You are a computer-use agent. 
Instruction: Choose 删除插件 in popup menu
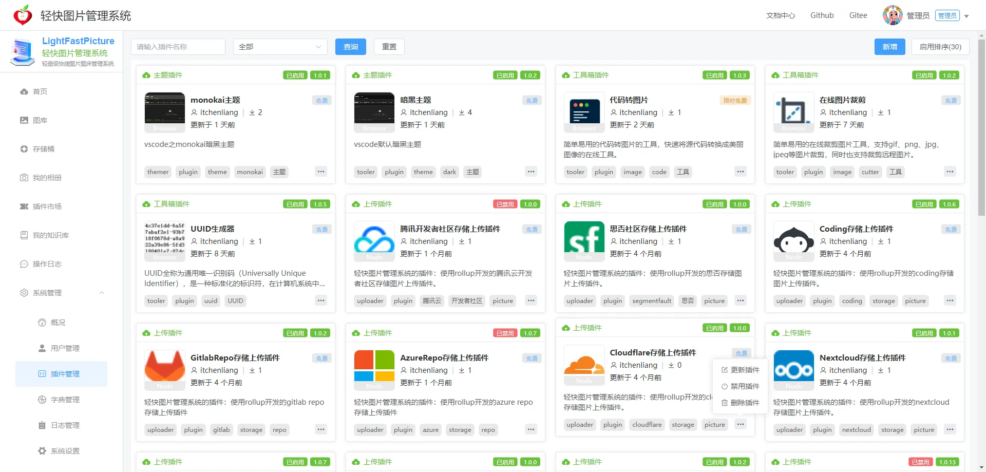(x=740, y=403)
